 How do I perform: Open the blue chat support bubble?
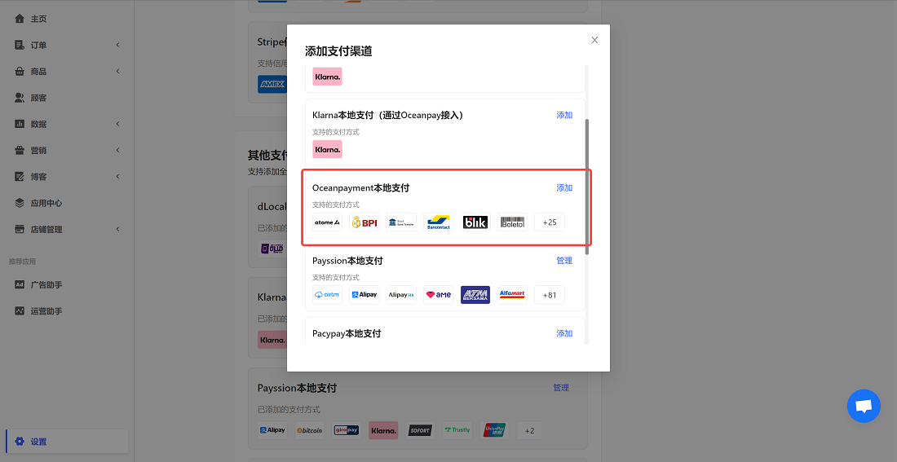864,406
